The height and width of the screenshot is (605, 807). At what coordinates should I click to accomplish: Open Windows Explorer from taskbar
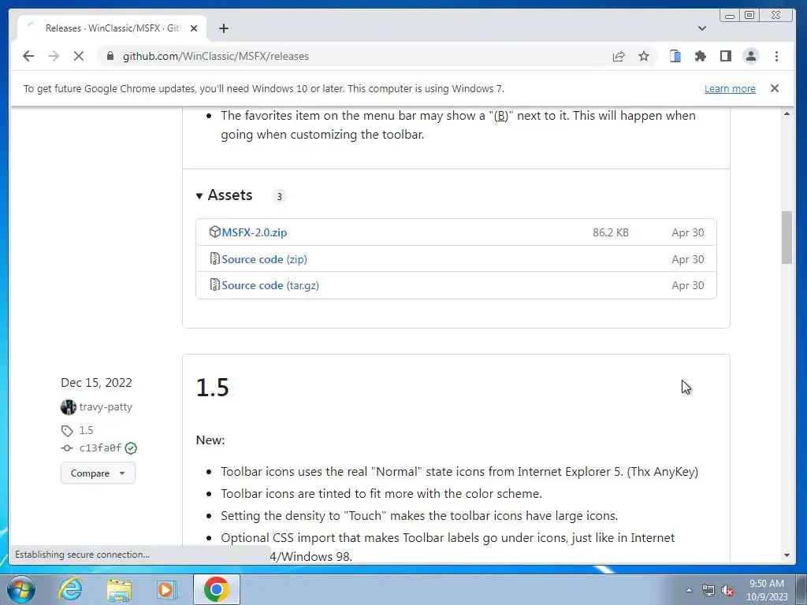click(119, 589)
